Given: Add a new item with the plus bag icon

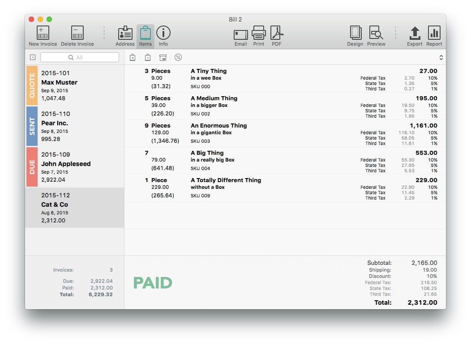Looking at the screenshot, I should 132,57.
